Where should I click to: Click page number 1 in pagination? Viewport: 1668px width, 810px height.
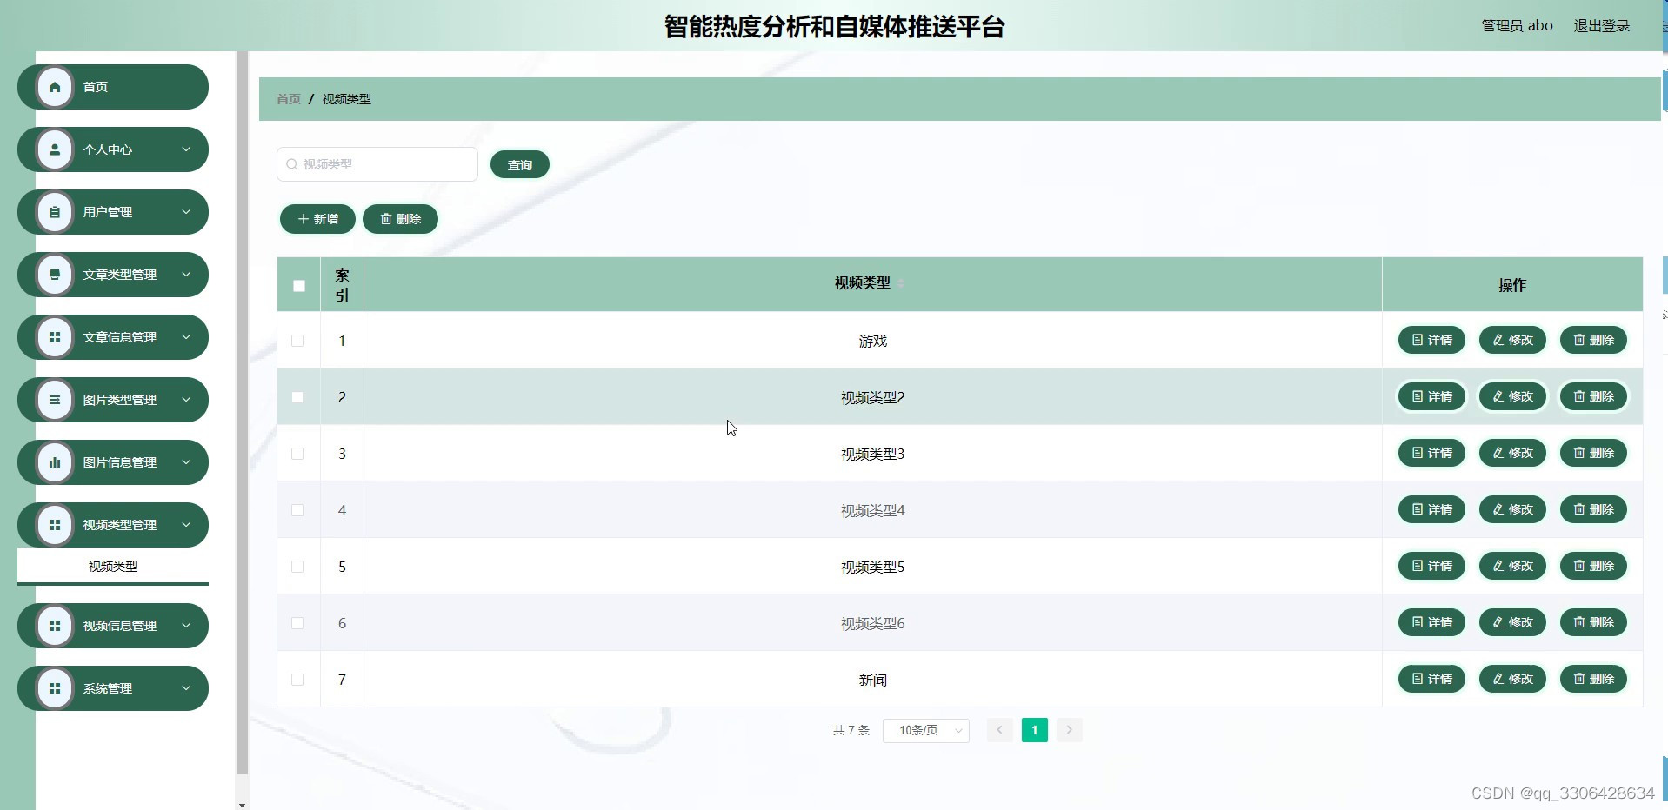1035,730
